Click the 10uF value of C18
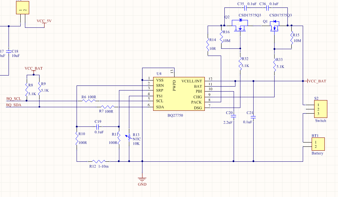 16,56
